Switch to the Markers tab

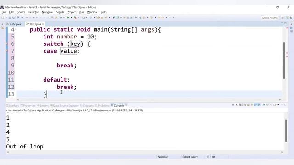(x=13, y=106)
